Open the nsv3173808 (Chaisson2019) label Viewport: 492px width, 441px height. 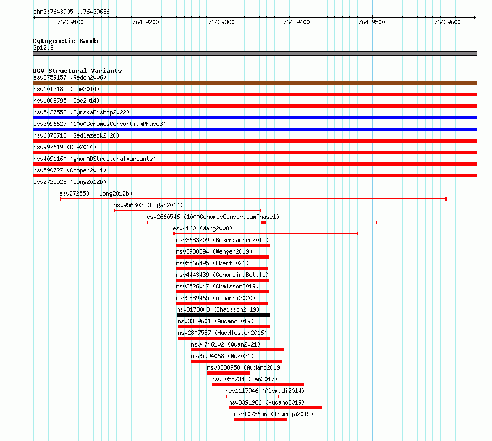(x=218, y=309)
